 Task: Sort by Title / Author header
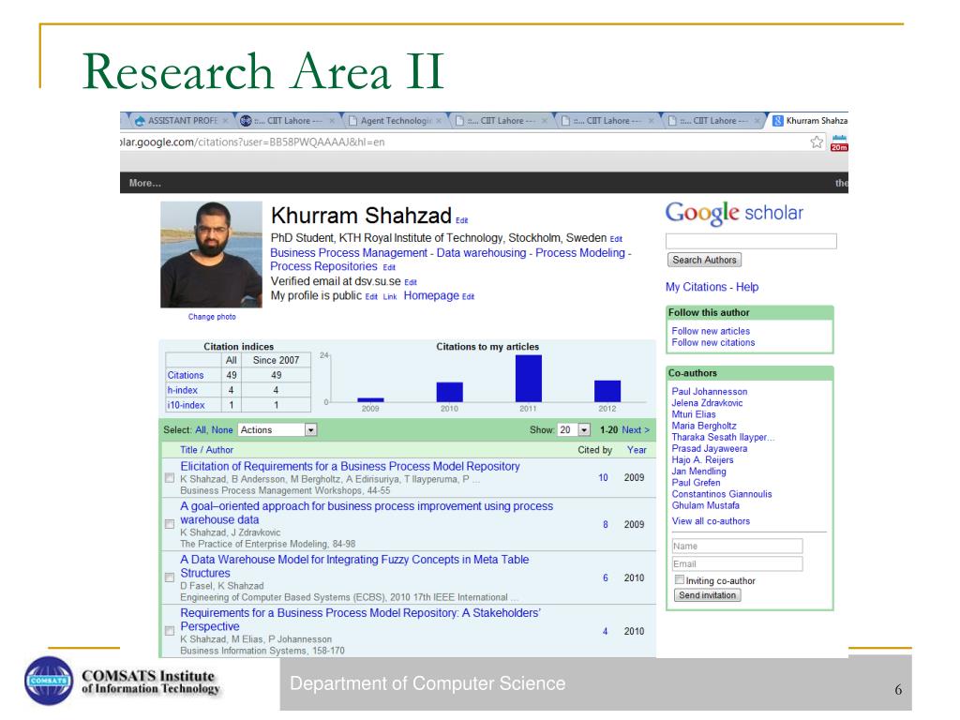click(206, 450)
